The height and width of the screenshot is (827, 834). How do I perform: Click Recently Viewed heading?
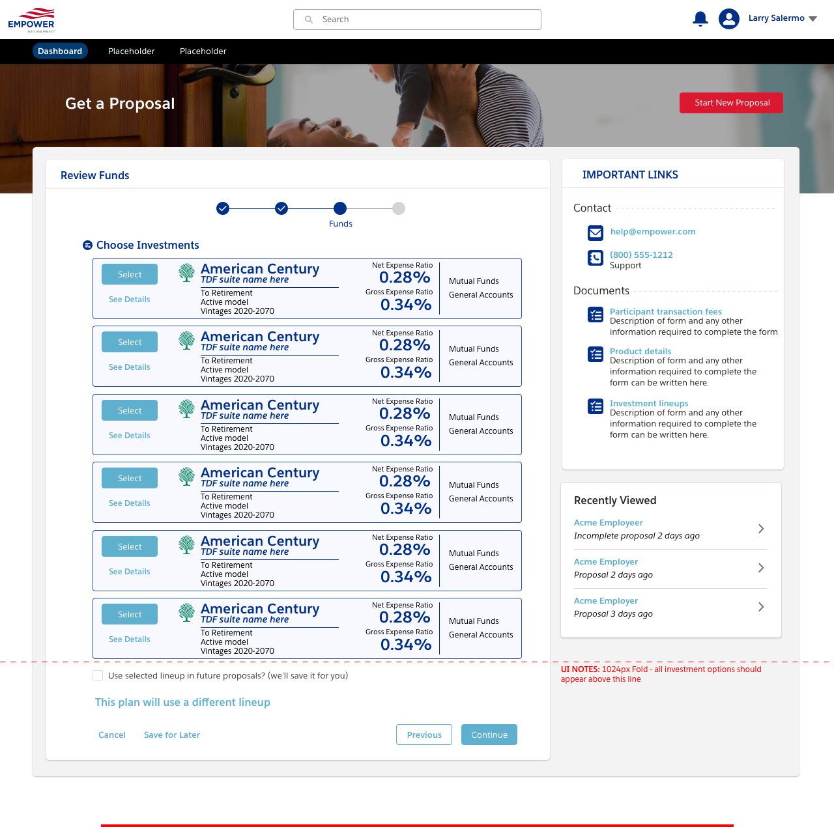(x=615, y=501)
